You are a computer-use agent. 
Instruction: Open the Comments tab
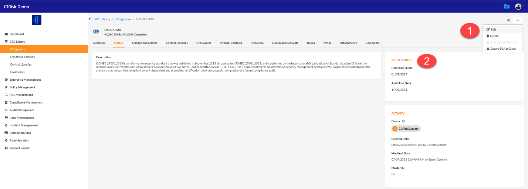click(372, 43)
